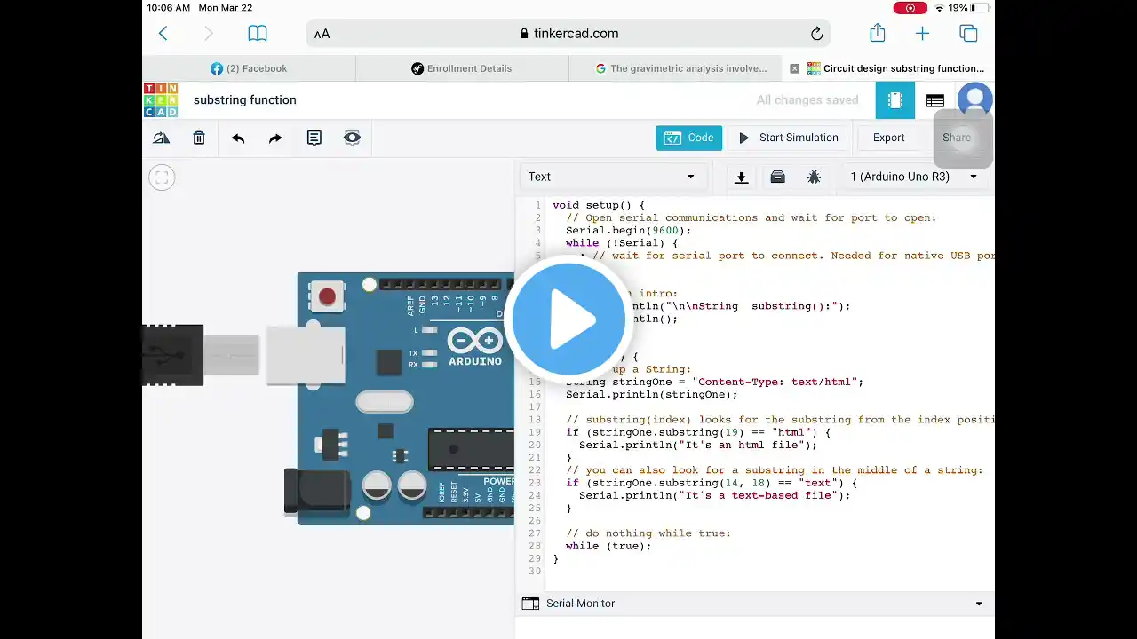This screenshot has width=1137, height=639.
Task: Toggle the Code editor panel
Action: coord(688,138)
